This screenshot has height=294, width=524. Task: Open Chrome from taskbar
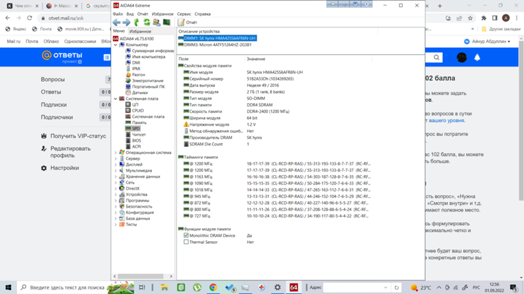click(214, 287)
